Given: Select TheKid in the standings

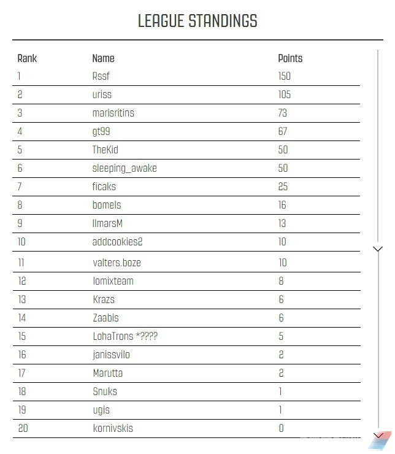Looking at the screenshot, I should click(105, 150).
